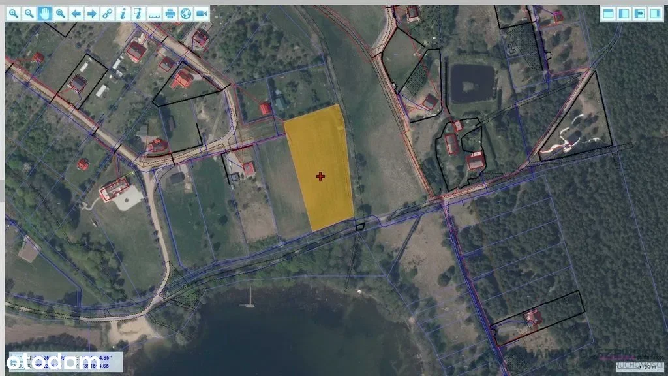Click the red cross marker on parcel
The image size is (668, 376).
(320, 176)
